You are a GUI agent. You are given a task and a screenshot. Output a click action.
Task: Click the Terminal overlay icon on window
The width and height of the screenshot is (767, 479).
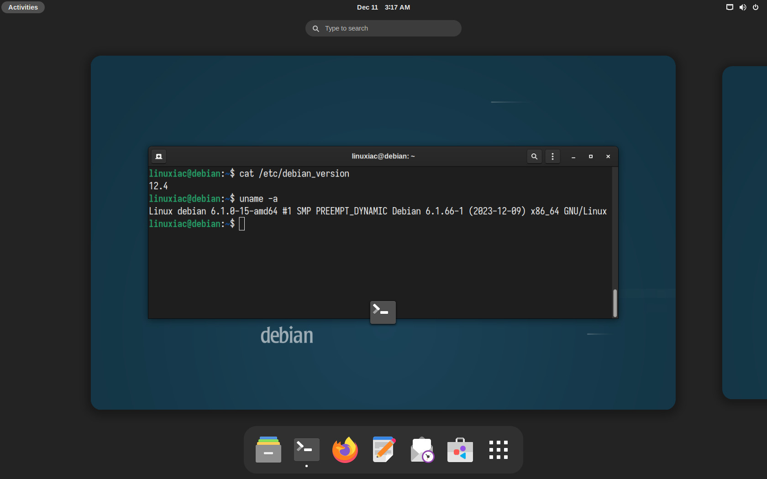tap(383, 312)
